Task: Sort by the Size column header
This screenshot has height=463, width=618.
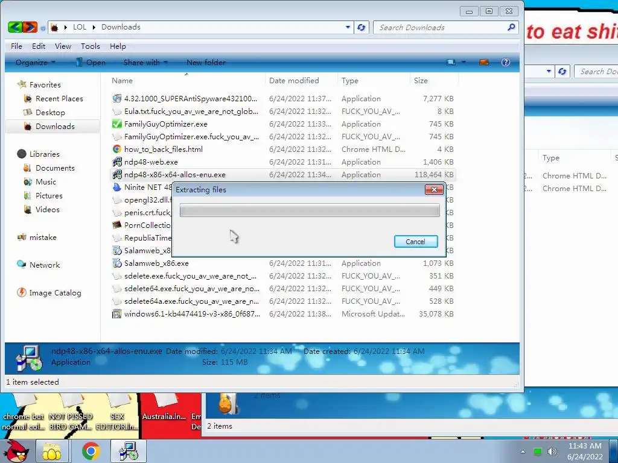Action: click(x=433, y=80)
